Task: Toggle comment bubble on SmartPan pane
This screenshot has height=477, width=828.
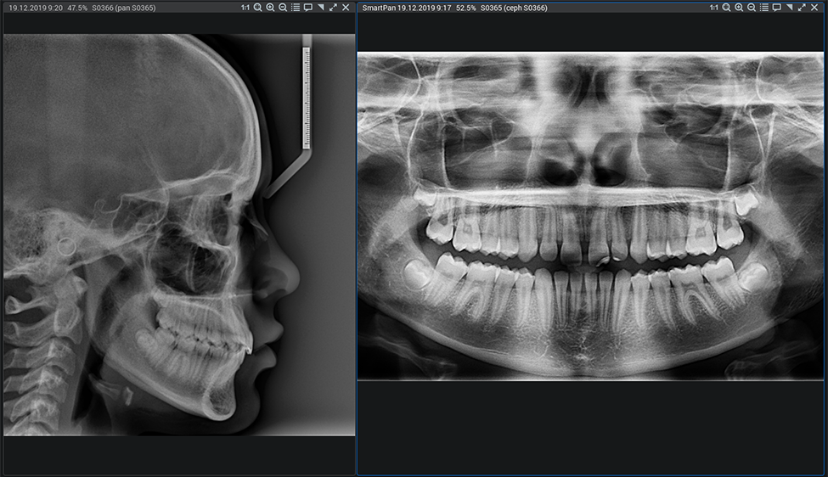Action: click(777, 8)
